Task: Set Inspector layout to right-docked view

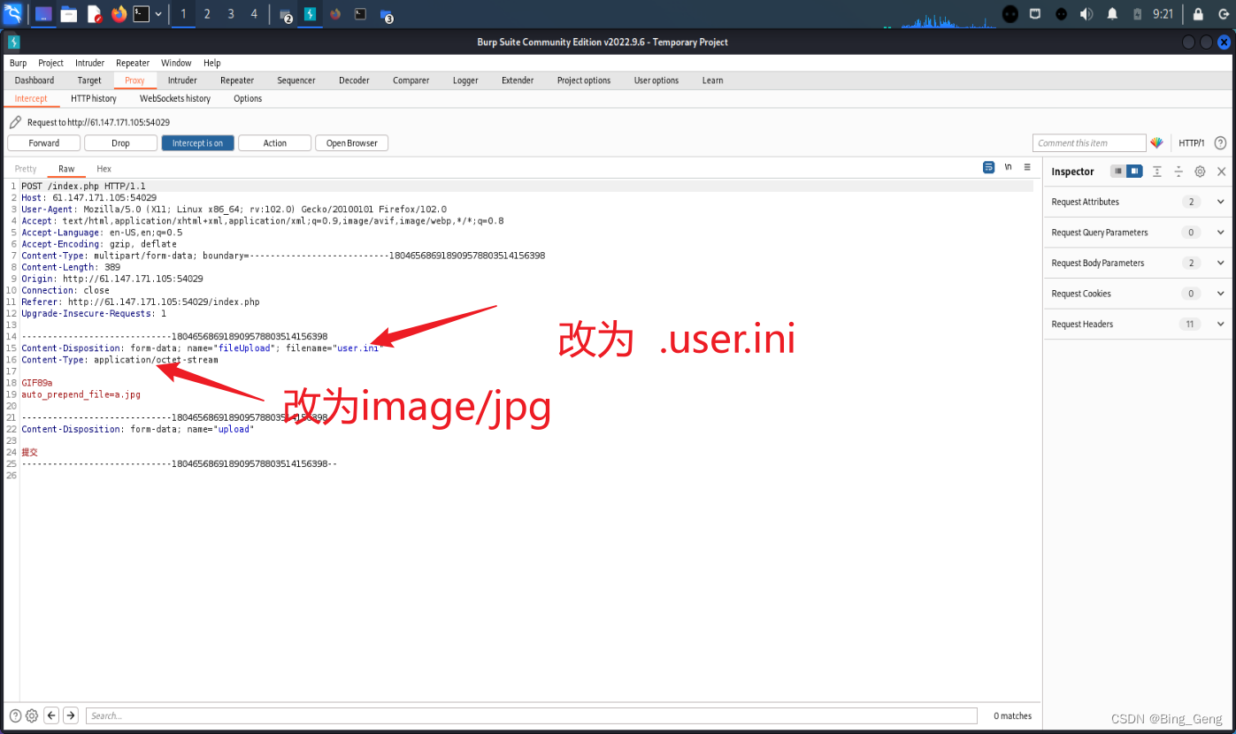Action: [1134, 172]
